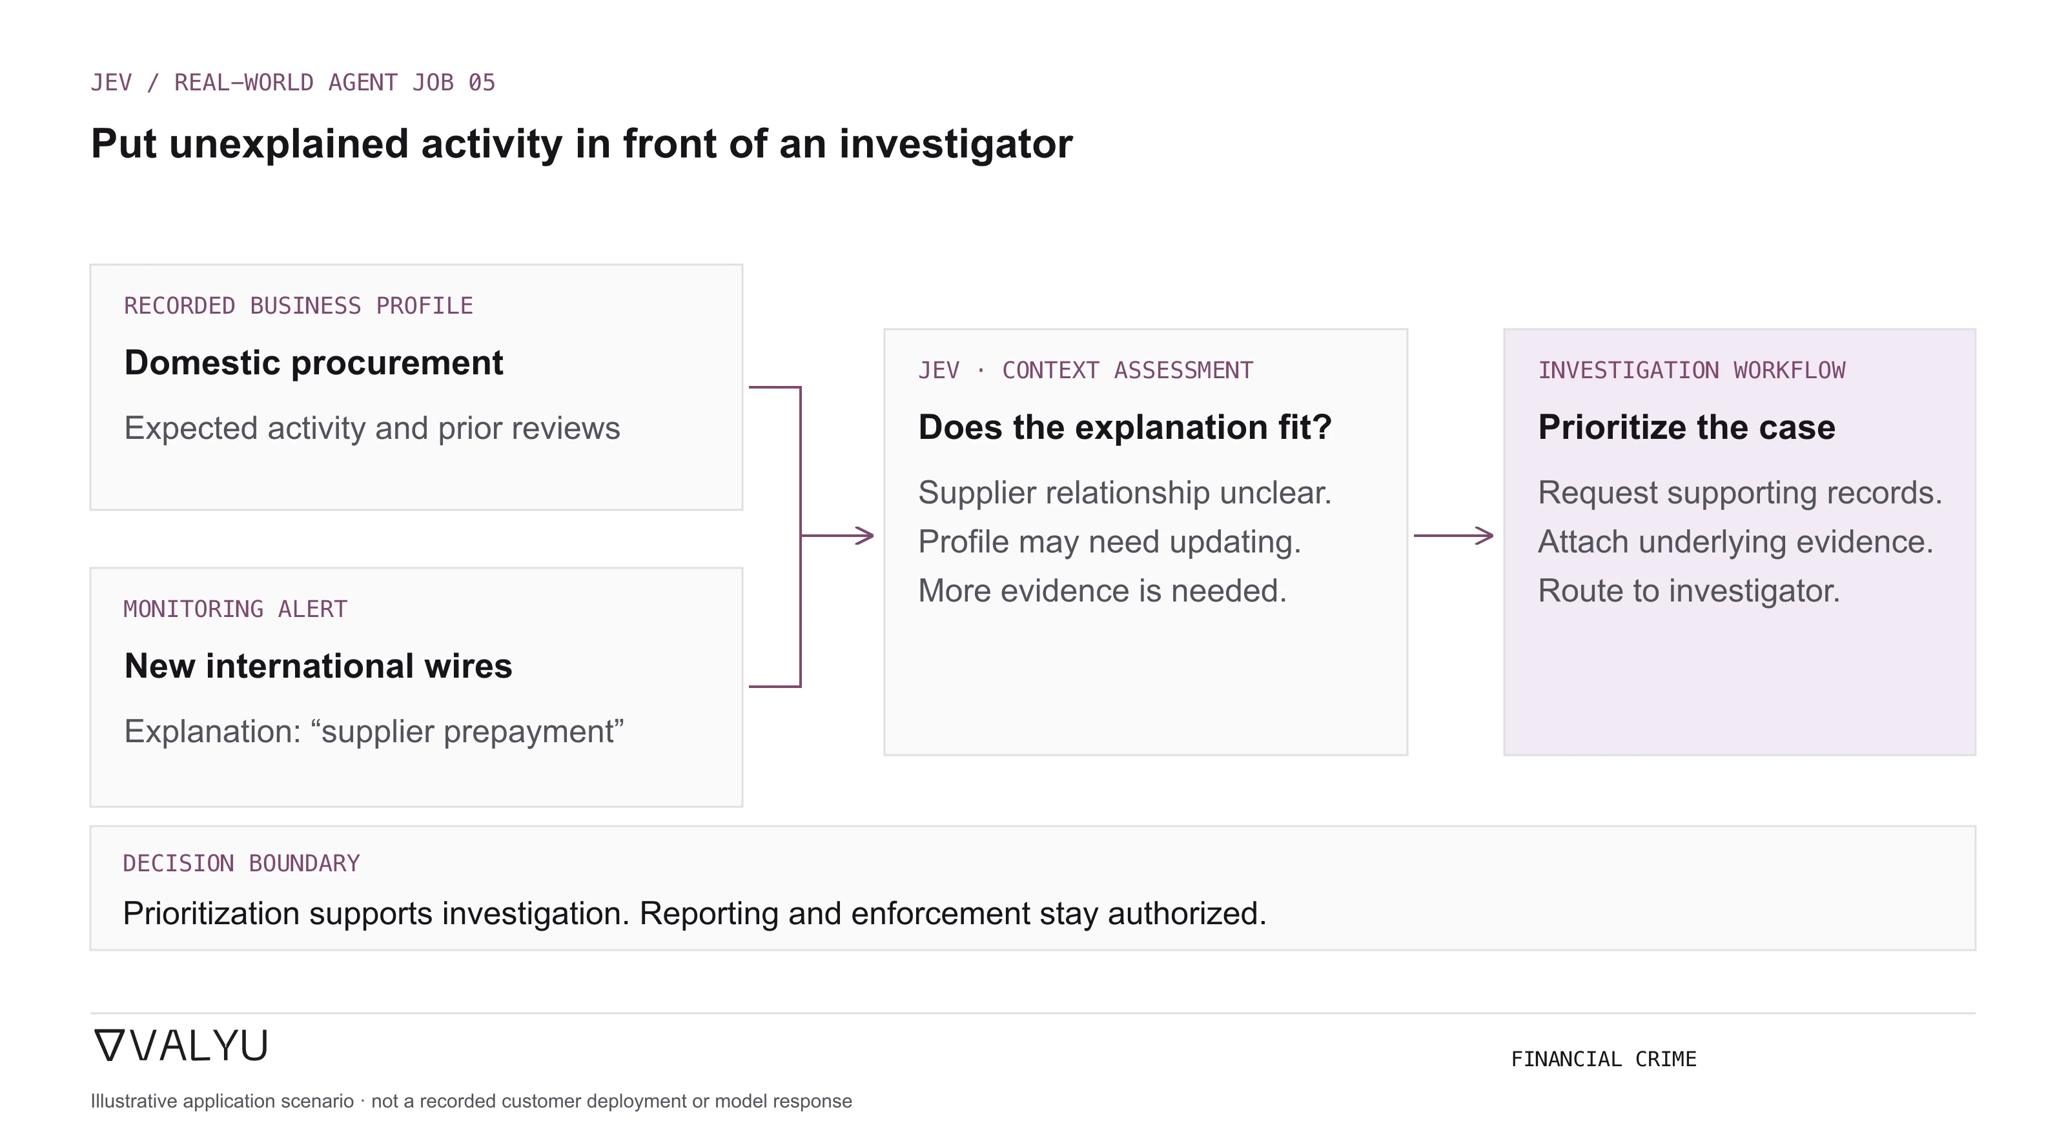This screenshot has width=2066, height=1123.
Task: Click the 'Illustrative application scenario' disclaimer
Action: point(471,1101)
